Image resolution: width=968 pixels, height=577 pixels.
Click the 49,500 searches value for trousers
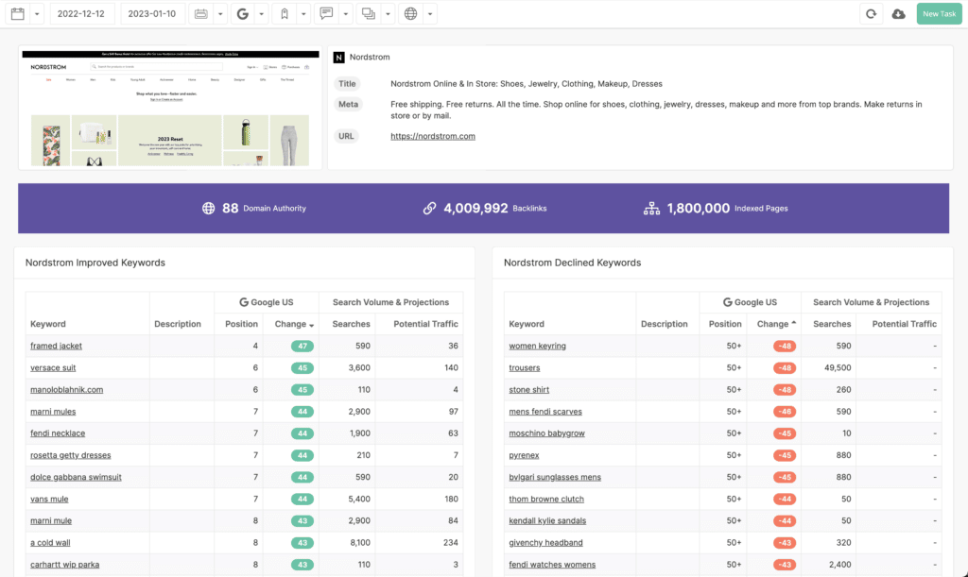pos(838,368)
